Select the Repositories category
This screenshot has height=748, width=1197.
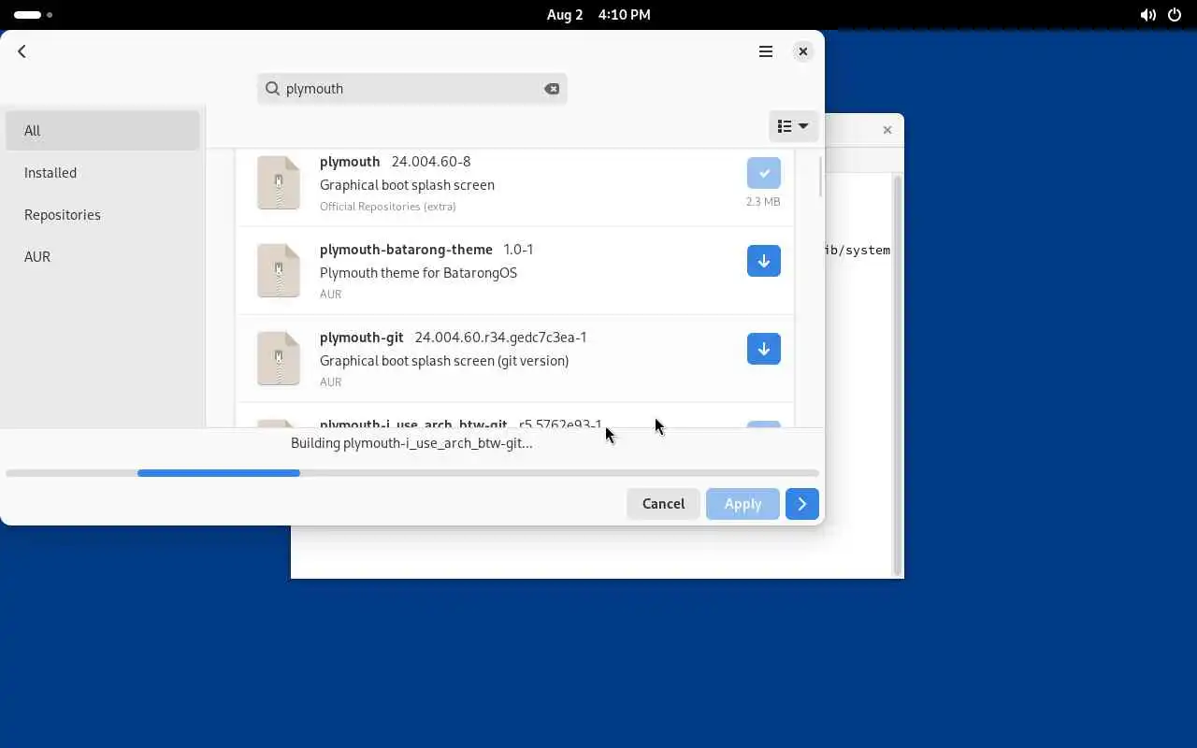(x=103, y=214)
